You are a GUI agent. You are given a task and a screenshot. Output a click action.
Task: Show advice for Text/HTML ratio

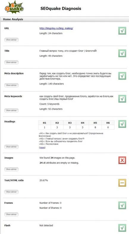(11, 192)
